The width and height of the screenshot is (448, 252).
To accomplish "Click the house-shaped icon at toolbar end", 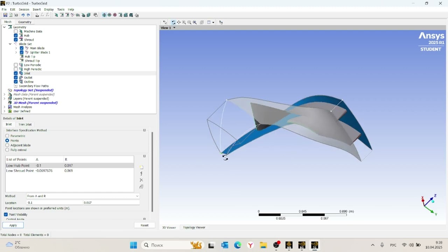I will point(136,15).
